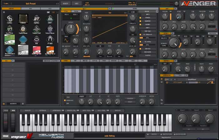Adjust S2 Delay send amount slider
Image resolution: width=219 pixels, height=140 pixels.
(147, 45)
